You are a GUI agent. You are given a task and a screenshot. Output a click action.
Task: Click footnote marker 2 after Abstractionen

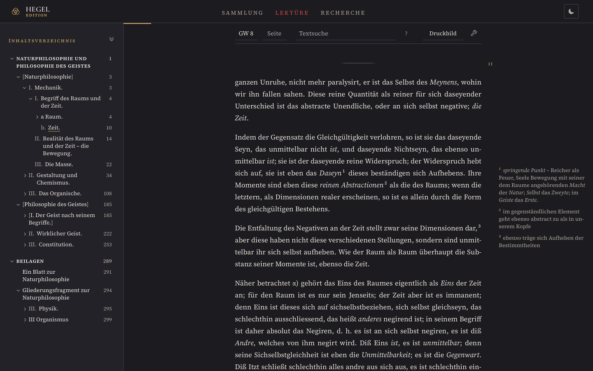coord(385,183)
